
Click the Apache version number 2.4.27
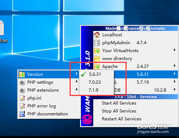[x=143, y=66]
